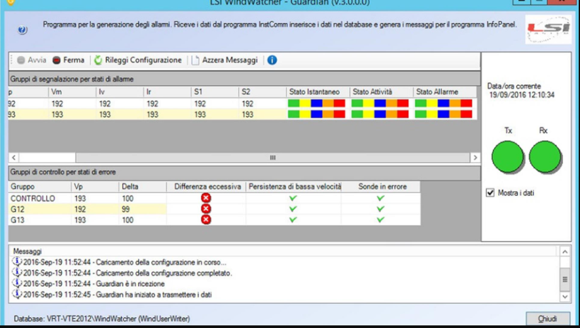Click the alarm table's horizontal scrollbar thumb
580x328 pixels.
[x=272, y=158]
